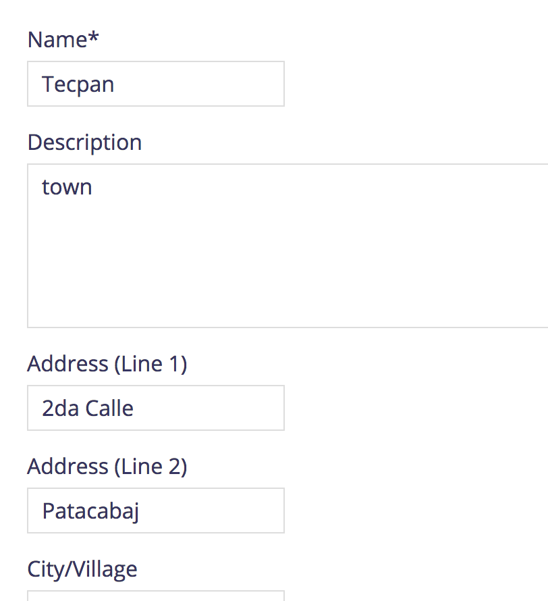This screenshot has height=601, width=548.
Task: Focus the City/Village input field
Action: 155,596
